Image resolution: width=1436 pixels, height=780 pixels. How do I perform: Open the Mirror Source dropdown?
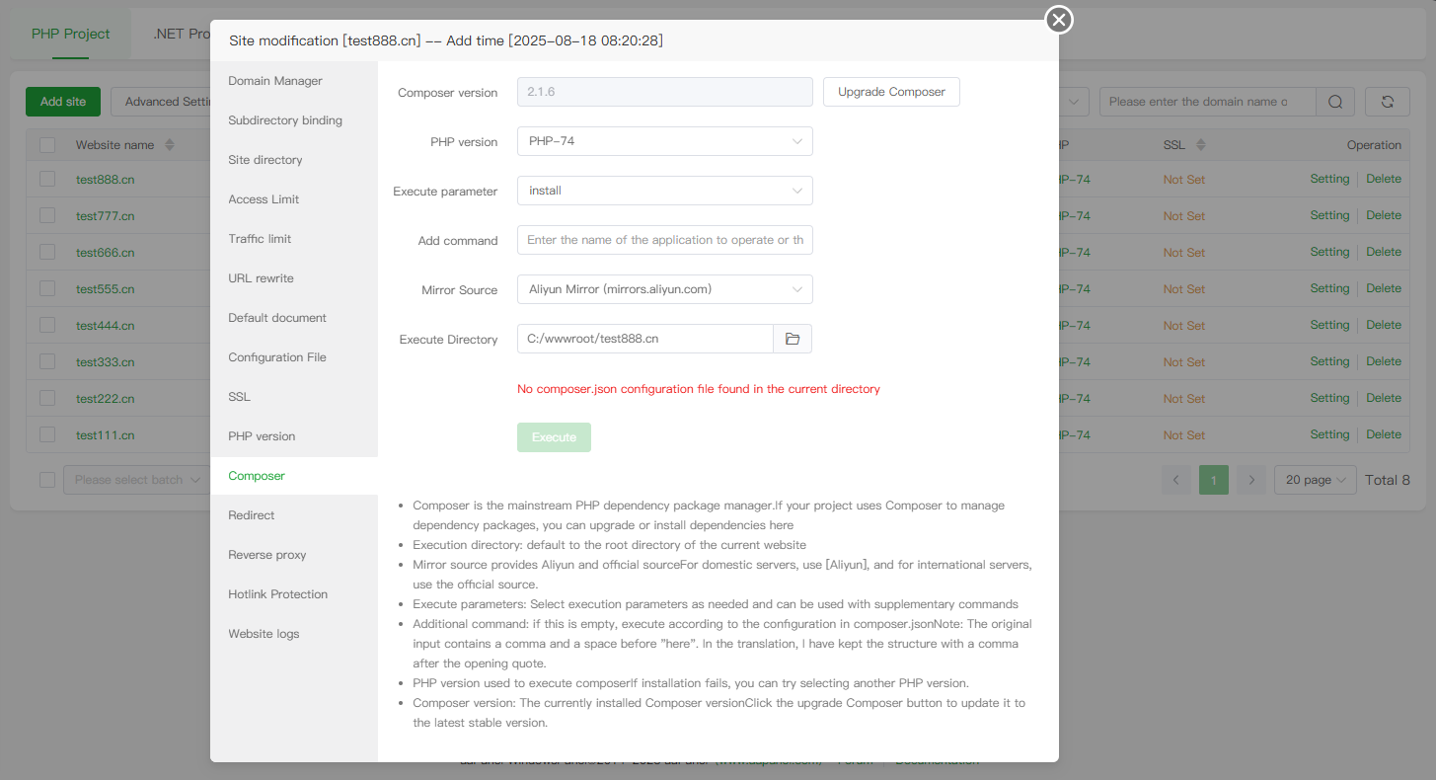coord(664,289)
